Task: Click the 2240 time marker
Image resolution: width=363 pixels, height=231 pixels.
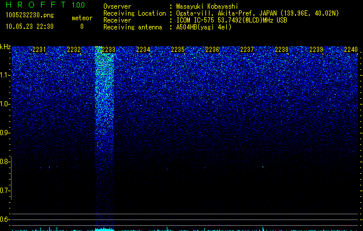Action: pyautogui.click(x=351, y=50)
